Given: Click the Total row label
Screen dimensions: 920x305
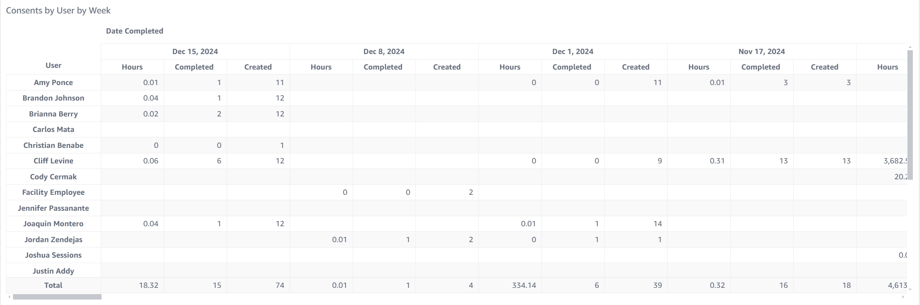Looking at the screenshot, I should [53, 285].
